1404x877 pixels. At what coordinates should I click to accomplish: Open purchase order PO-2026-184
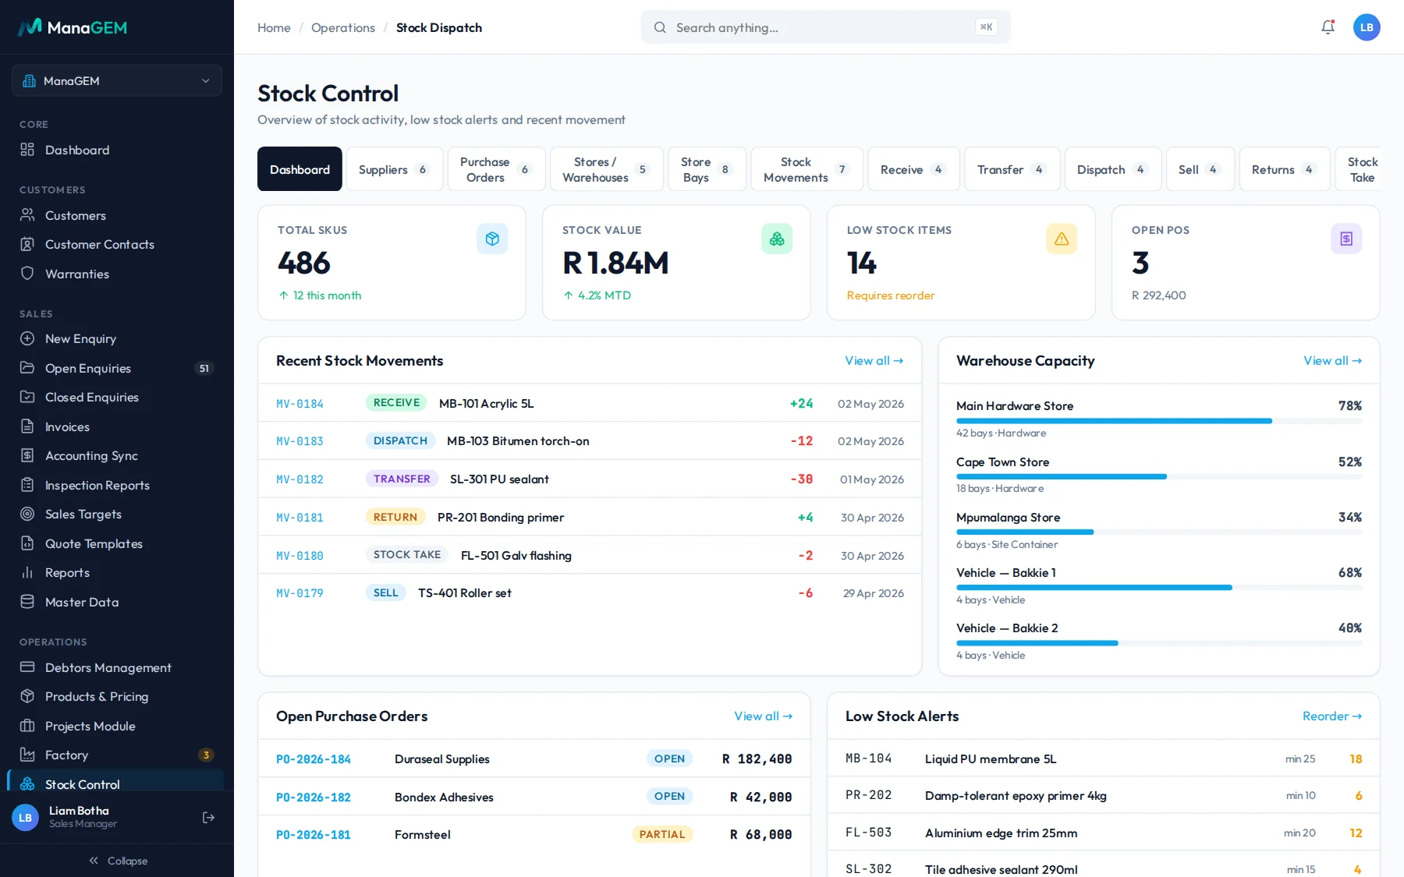tap(534, 759)
